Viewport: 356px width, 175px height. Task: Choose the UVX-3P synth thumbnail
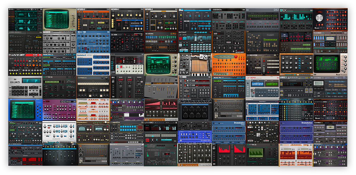click(26, 64)
